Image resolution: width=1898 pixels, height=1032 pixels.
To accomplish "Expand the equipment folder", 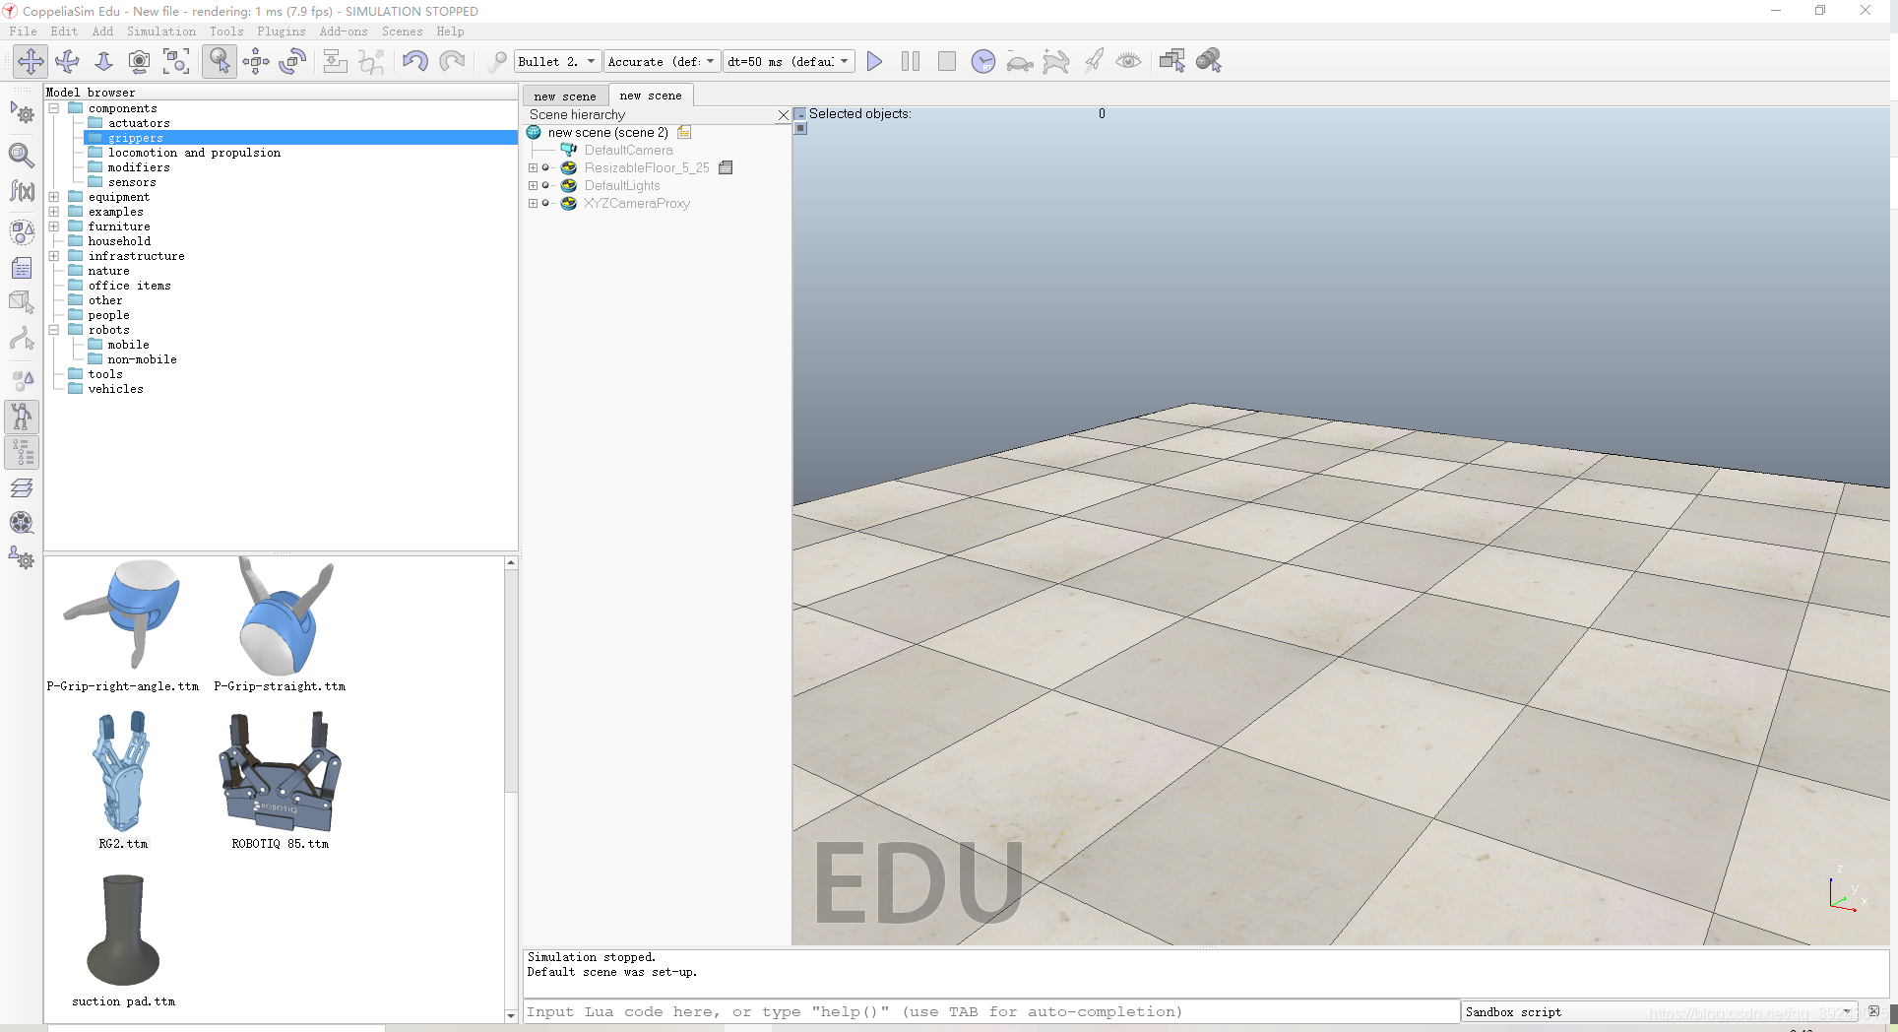I will tap(54, 197).
